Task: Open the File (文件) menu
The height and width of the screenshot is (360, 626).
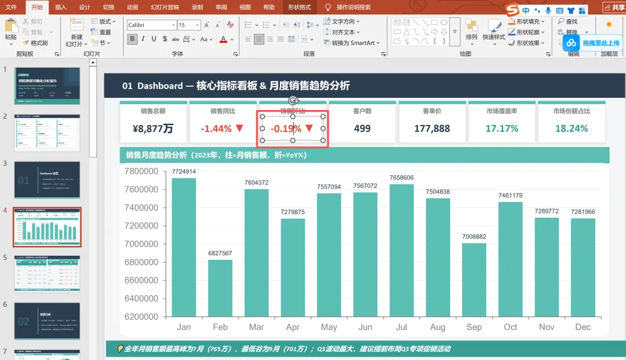Action: pos(11,7)
